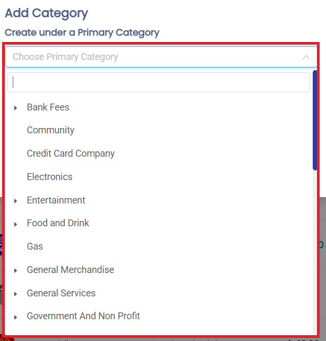Click the category search input field

point(158,82)
